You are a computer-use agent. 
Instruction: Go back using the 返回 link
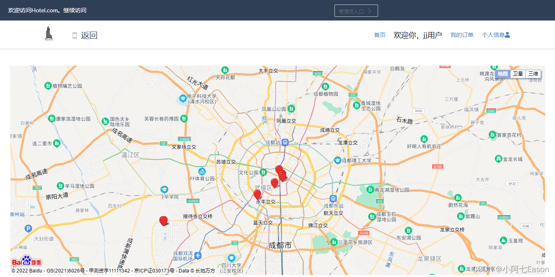(x=85, y=35)
